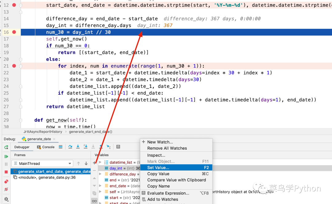Click Step Into icon
The image size is (332, 204).
78,147
